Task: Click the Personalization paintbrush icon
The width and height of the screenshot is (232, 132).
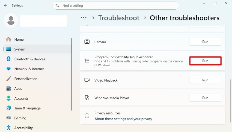Action: 8,79
